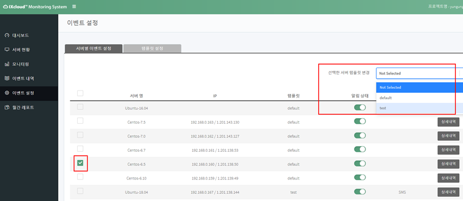
Task: Toggle the hamburger sidebar menu icon
Action: tap(74, 7)
